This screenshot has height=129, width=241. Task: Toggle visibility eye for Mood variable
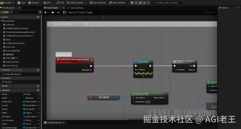[x=39, y=94]
